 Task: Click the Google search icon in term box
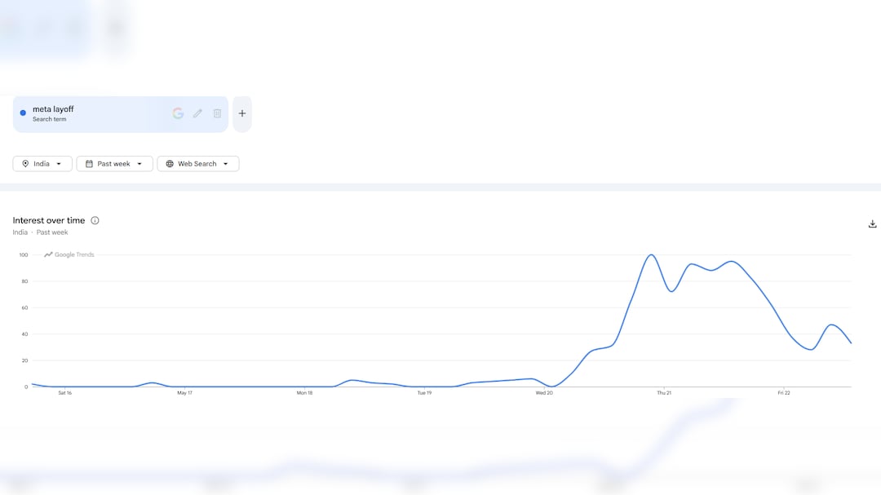tap(178, 113)
